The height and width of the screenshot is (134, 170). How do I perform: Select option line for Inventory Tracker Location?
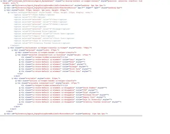coord(42,43)
